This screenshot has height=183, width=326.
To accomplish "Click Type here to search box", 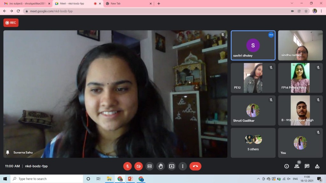I will click(47, 179).
